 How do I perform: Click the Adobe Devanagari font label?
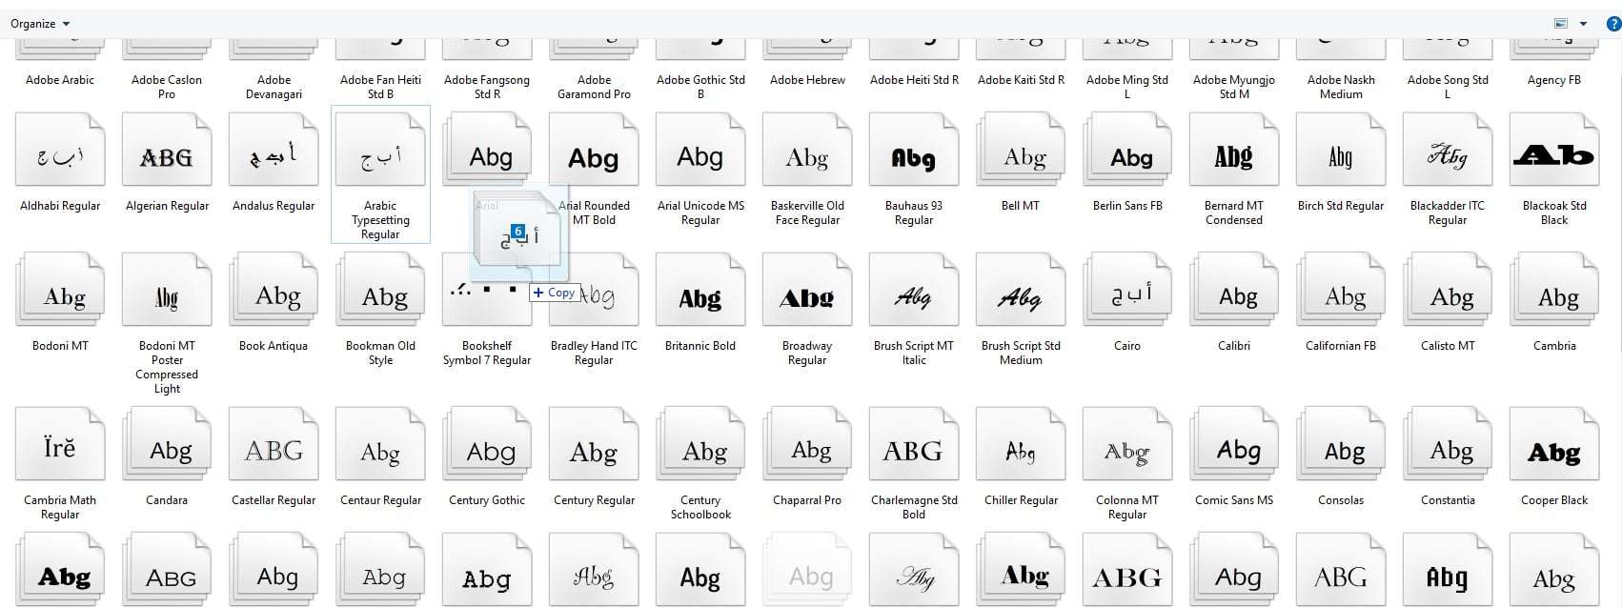(274, 87)
